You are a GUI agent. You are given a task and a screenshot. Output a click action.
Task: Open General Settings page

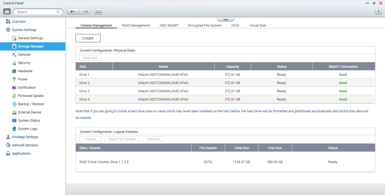point(30,38)
